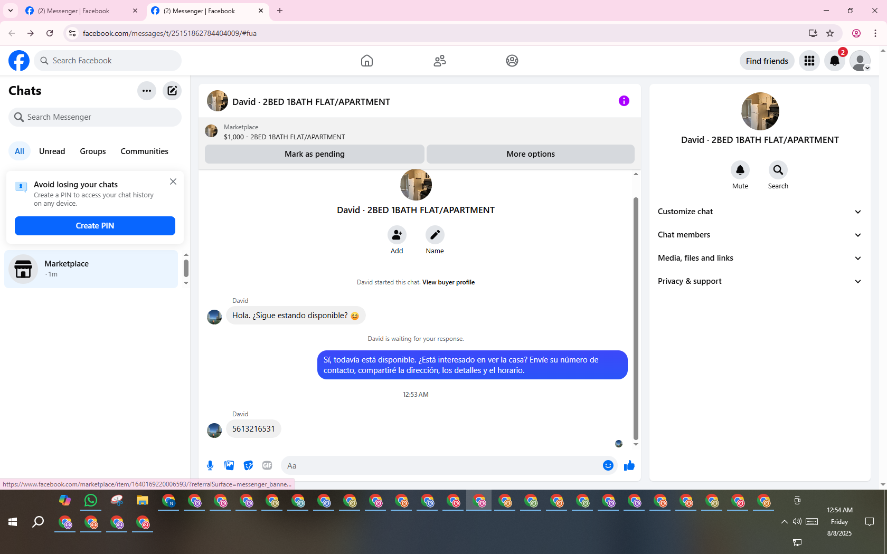887x554 pixels.
Task: Select the Unread chats filter
Action: coord(52,151)
